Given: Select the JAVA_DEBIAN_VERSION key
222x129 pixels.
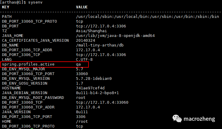Looking at the screenshot, I should (25, 93).
